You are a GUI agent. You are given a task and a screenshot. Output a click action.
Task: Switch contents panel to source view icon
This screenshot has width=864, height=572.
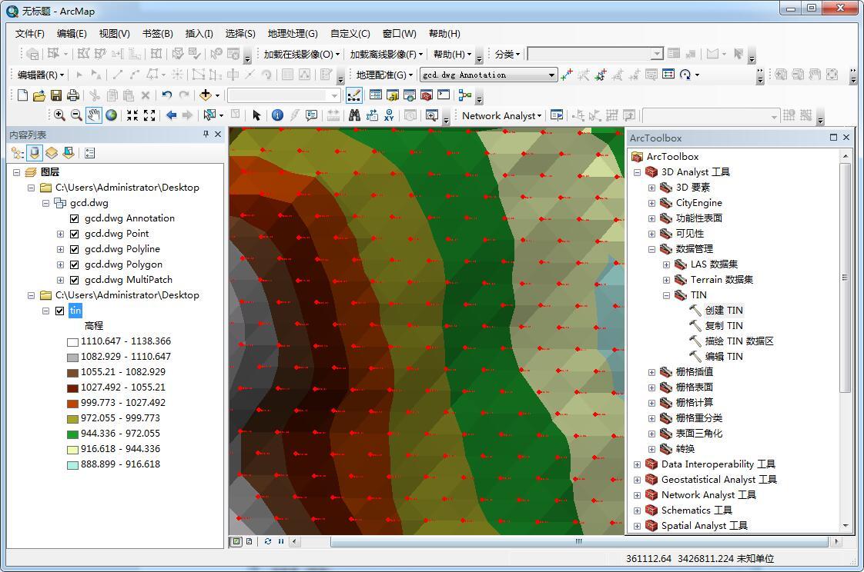pos(32,152)
